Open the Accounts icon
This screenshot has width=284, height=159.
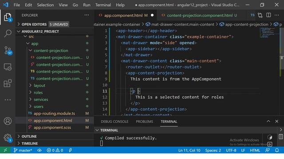pos(8,121)
